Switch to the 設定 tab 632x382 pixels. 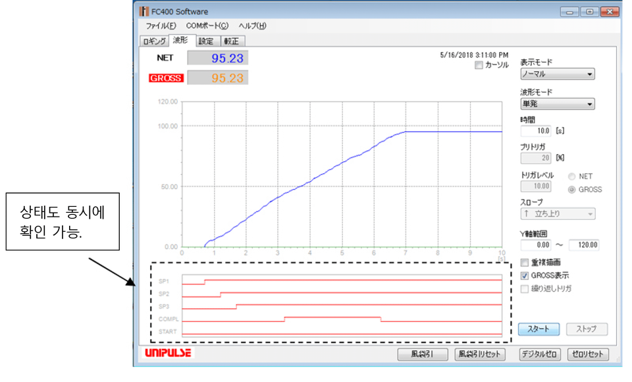coord(205,41)
